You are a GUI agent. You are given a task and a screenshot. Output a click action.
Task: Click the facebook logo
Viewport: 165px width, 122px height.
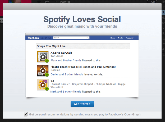click(33, 38)
